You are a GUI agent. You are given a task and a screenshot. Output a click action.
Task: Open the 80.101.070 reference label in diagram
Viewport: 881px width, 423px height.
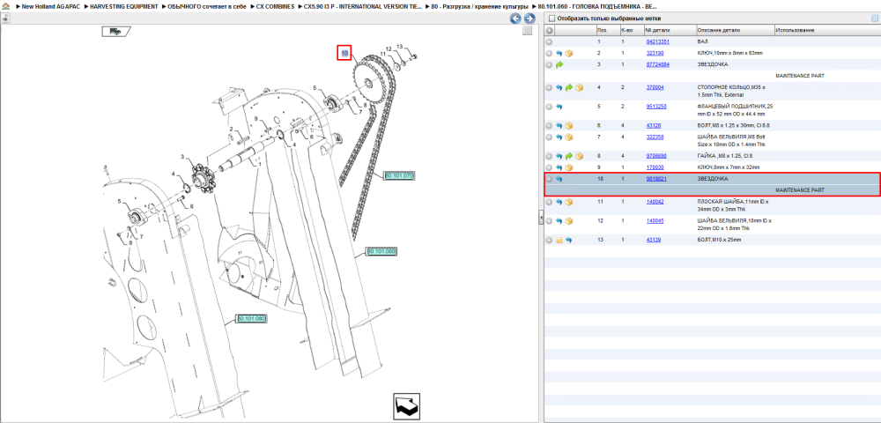coord(399,176)
